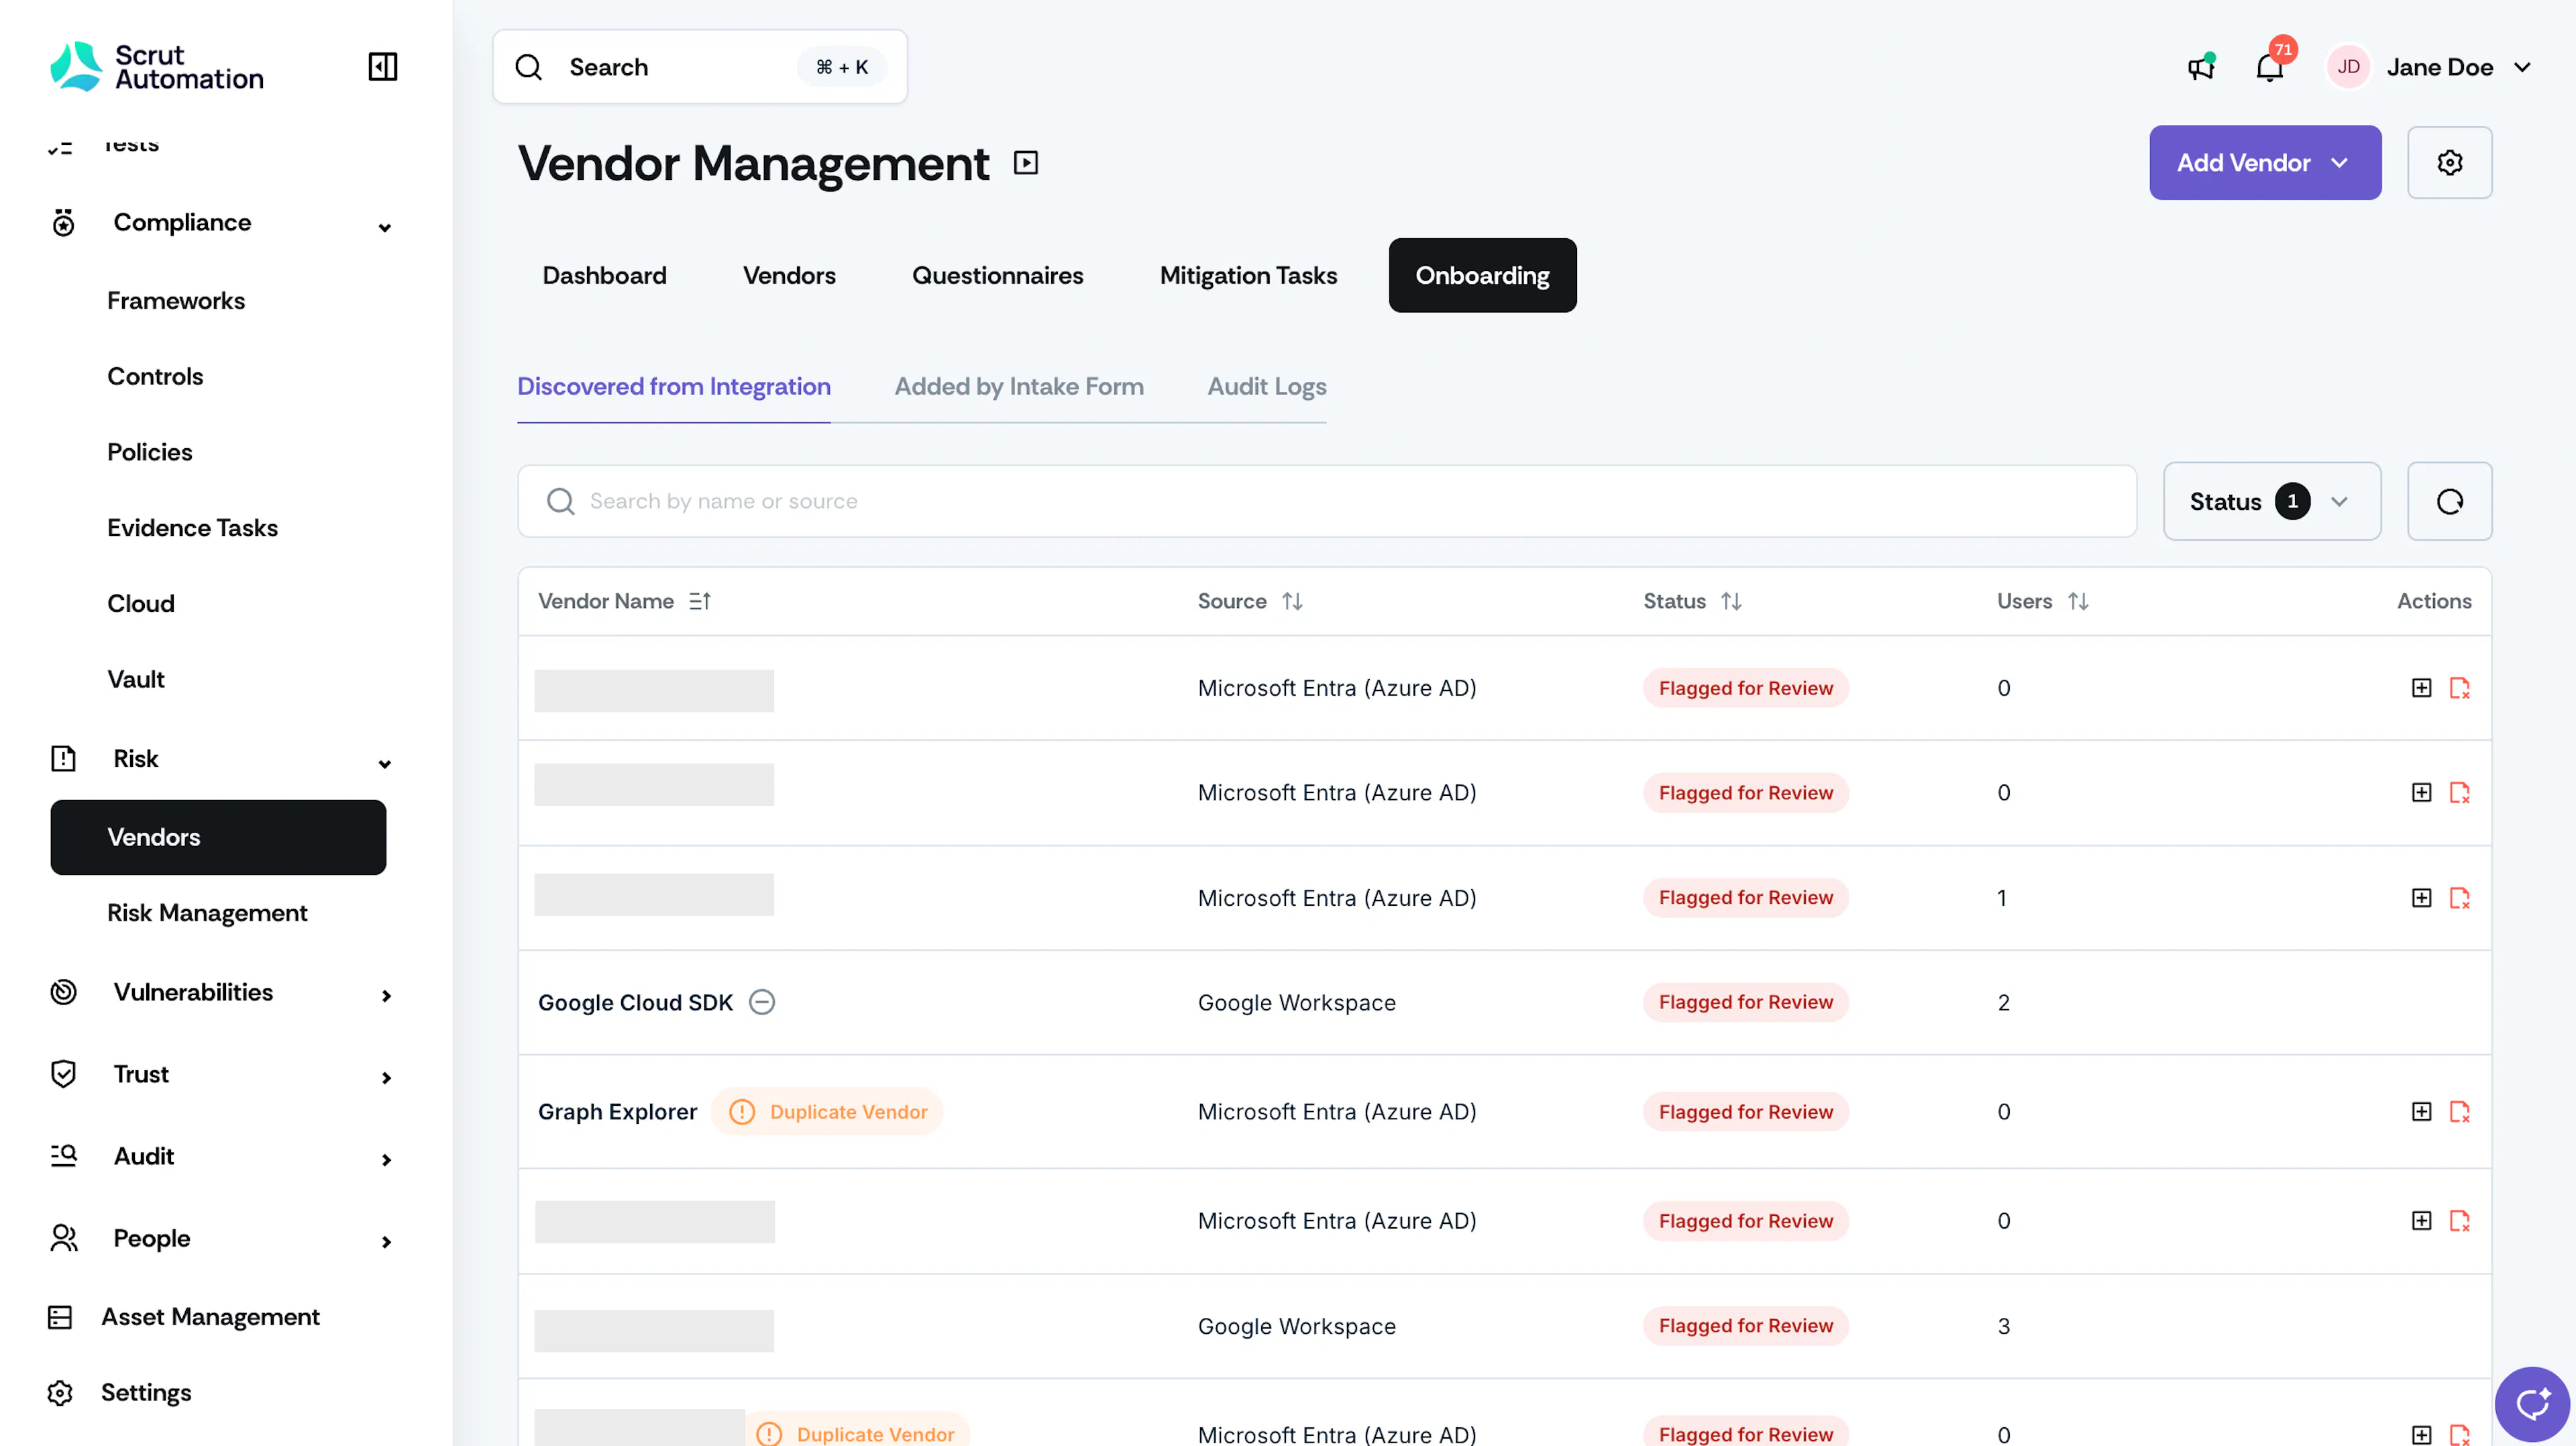Switch to Added by Intake Form
Screen dimensions: 2576x1446
pyautogui.click(x=1018, y=387)
